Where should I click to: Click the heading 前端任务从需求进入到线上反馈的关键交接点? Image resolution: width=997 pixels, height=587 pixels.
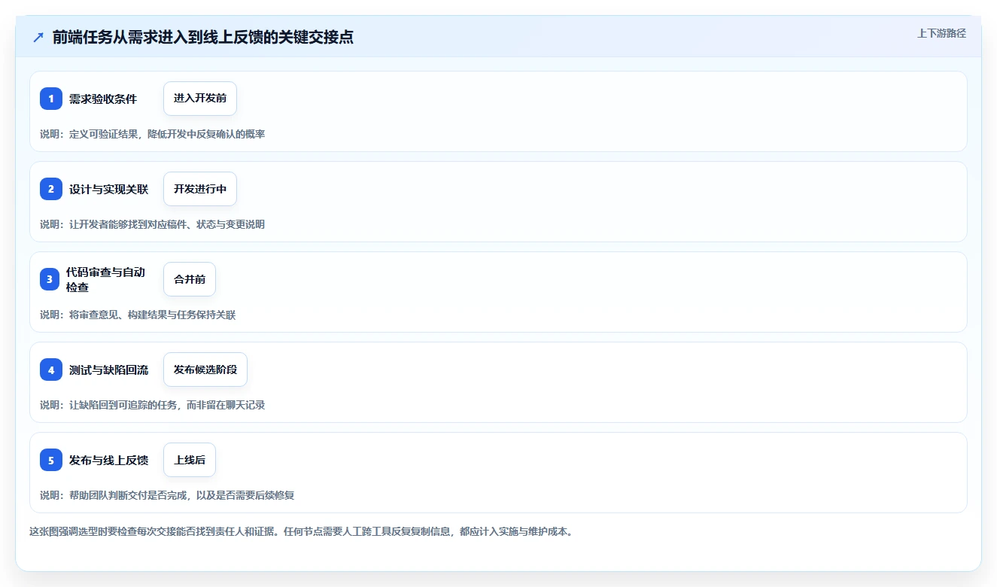click(x=203, y=37)
